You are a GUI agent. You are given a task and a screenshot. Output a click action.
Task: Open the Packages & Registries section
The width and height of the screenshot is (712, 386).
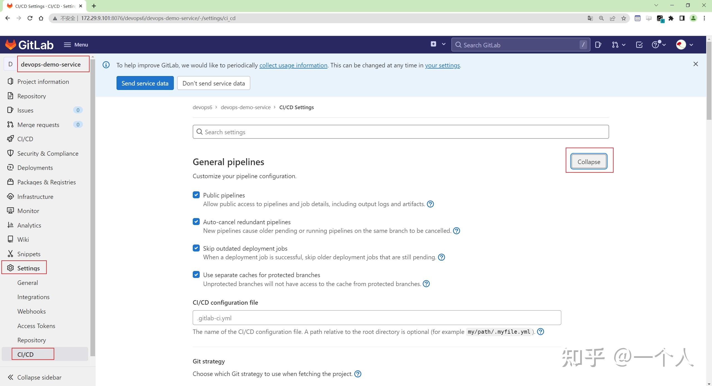tap(46, 182)
